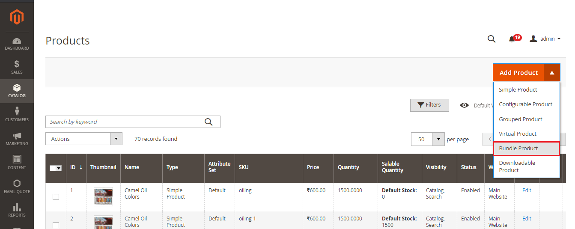This screenshot has width=575, height=229.
Task: Open the Actions dropdown
Action: pyautogui.click(x=84, y=139)
